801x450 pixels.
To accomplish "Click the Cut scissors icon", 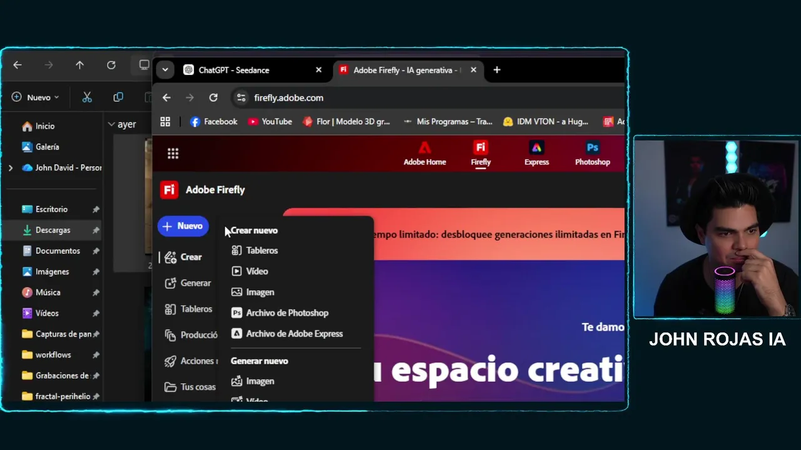I will click(x=87, y=97).
